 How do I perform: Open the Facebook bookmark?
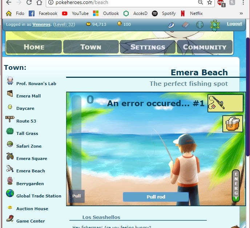[x=43, y=13]
